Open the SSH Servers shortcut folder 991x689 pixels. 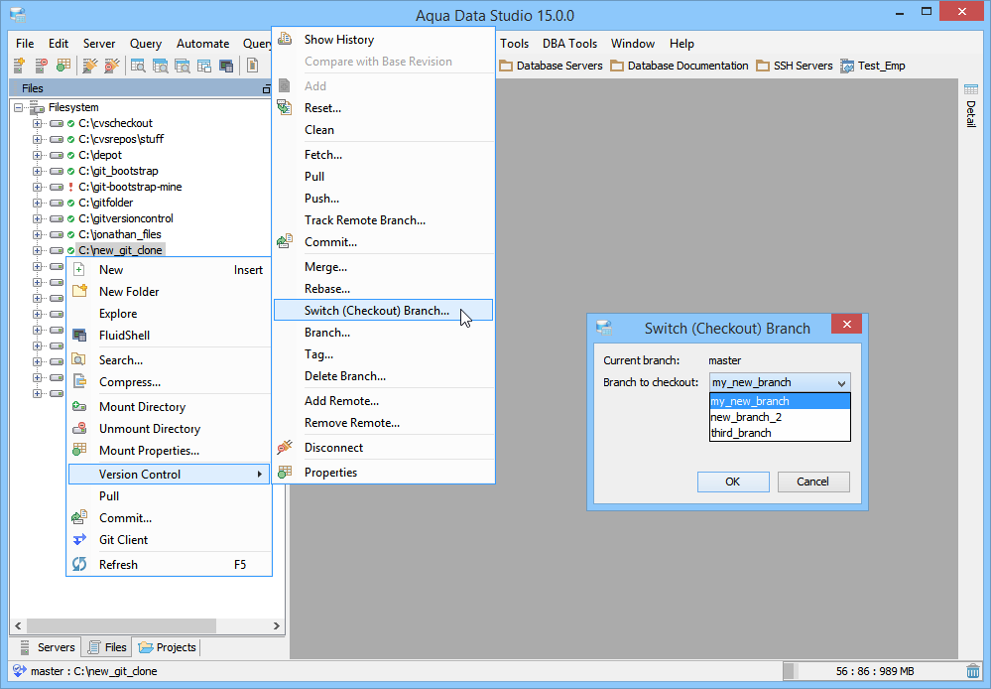795,66
